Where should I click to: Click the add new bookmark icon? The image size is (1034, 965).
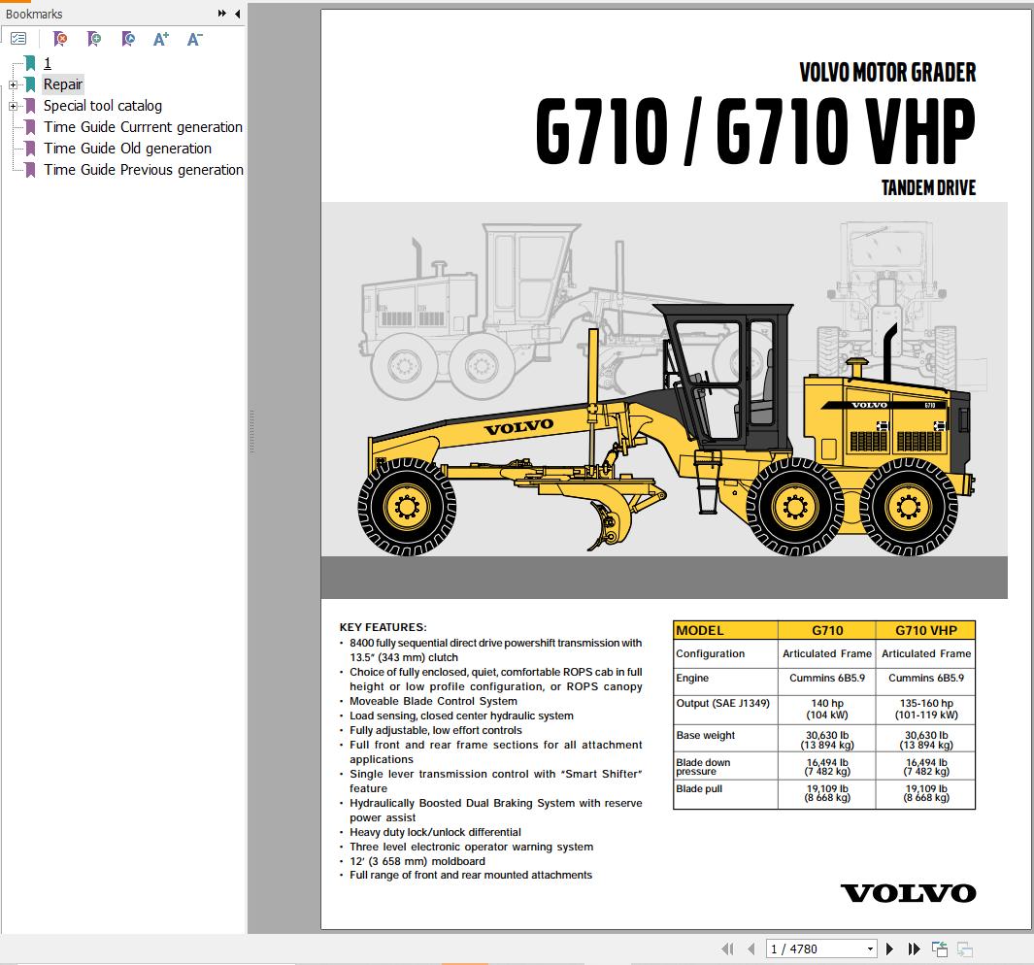94,39
